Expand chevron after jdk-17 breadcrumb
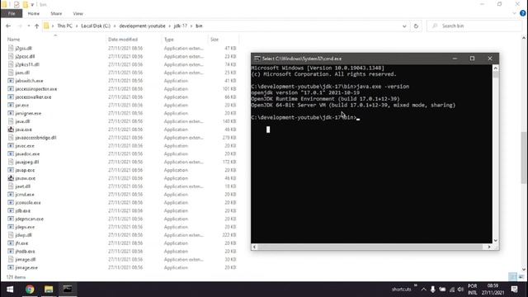The height and width of the screenshot is (297, 528). (191, 26)
